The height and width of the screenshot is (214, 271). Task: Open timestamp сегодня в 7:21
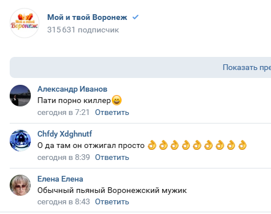(63, 112)
